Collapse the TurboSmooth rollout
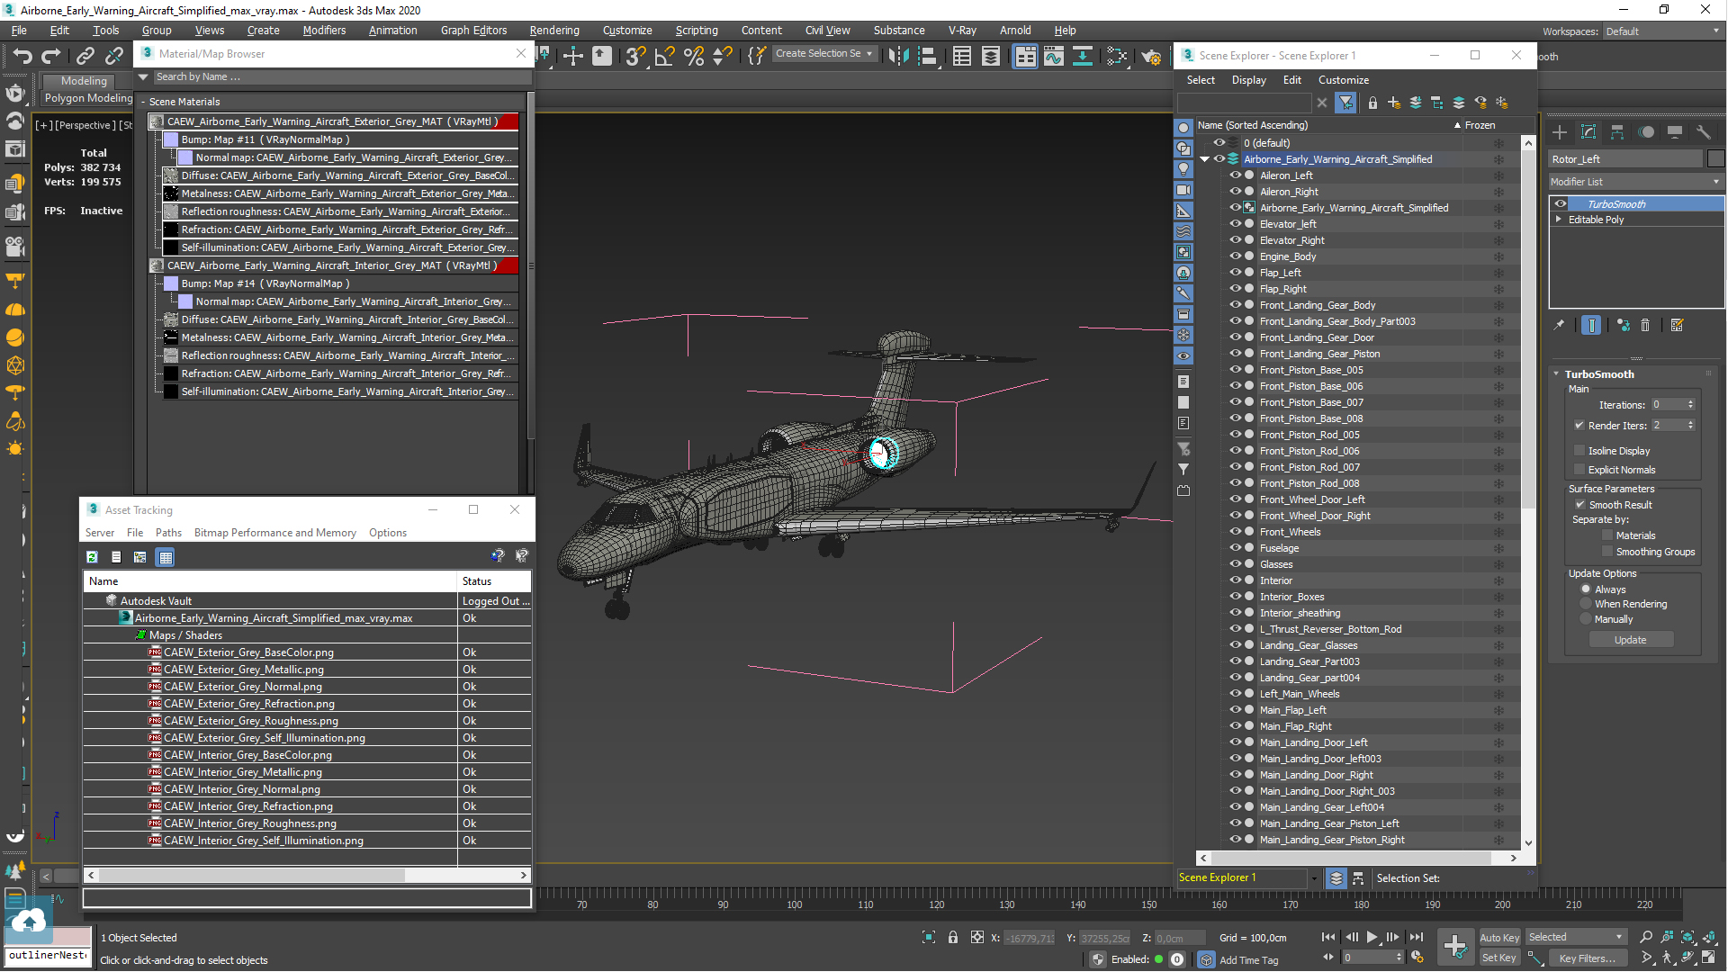The width and height of the screenshot is (1728, 972). [1556, 374]
